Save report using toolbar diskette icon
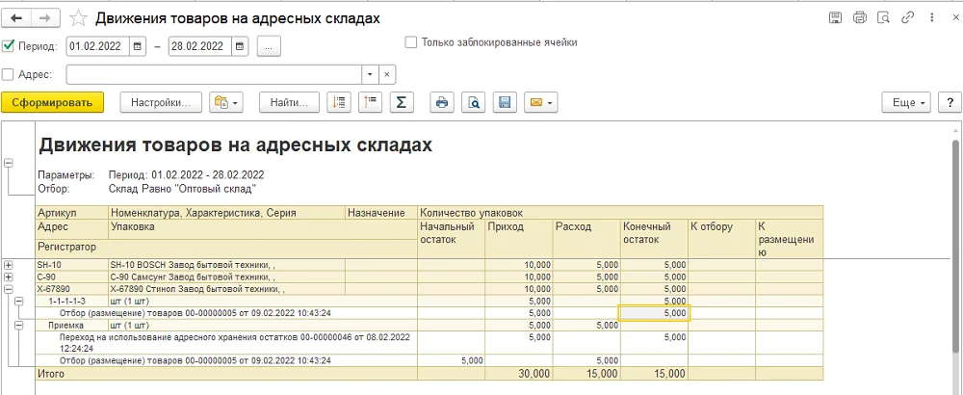The height and width of the screenshot is (395, 963). tap(505, 102)
